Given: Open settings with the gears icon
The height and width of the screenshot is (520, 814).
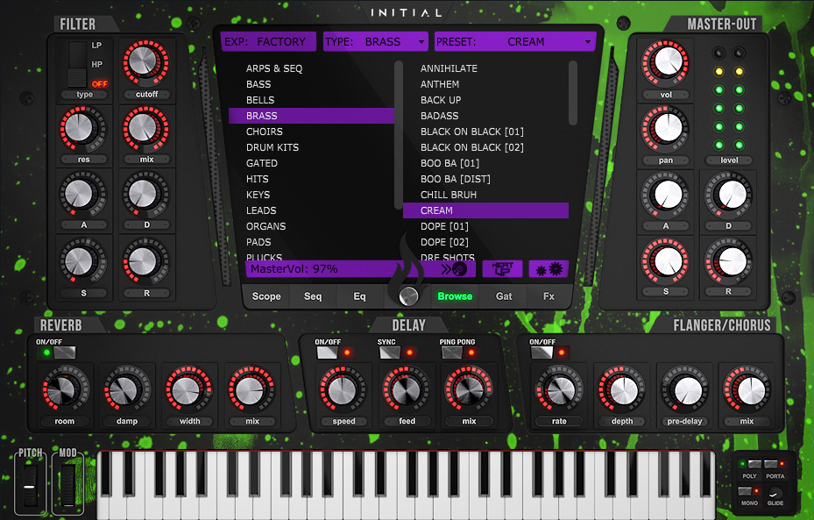Looking at the screenshot, I should click(549, 269).
